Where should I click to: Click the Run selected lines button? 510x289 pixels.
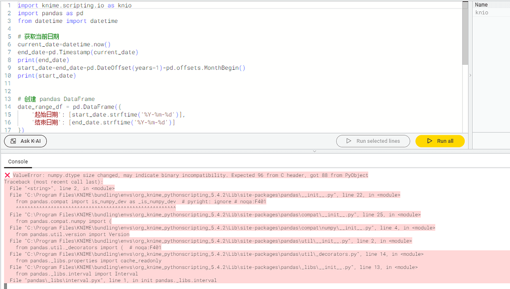(373, 141)
